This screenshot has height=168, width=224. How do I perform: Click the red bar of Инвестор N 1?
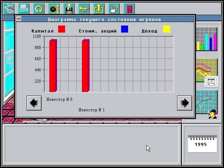tap(86, 66)
